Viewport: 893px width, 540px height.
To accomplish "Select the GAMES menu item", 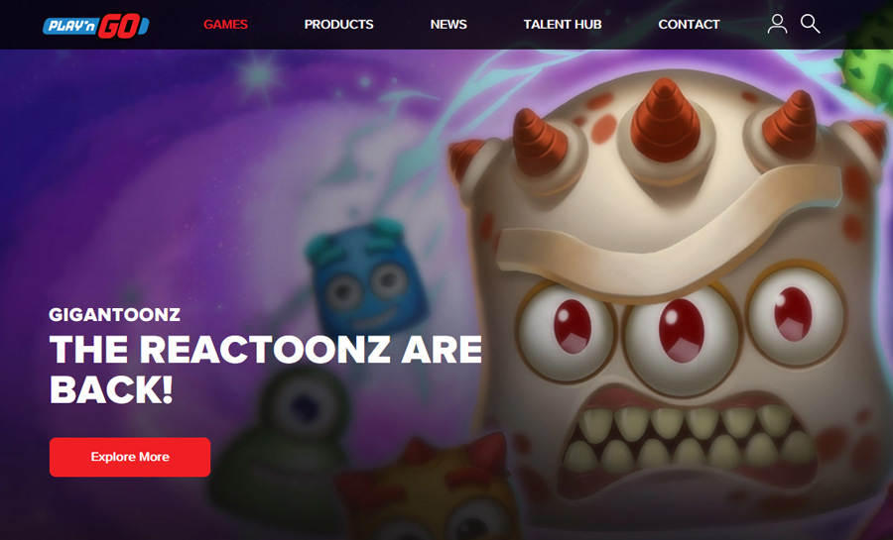I will tap(225, 25).
